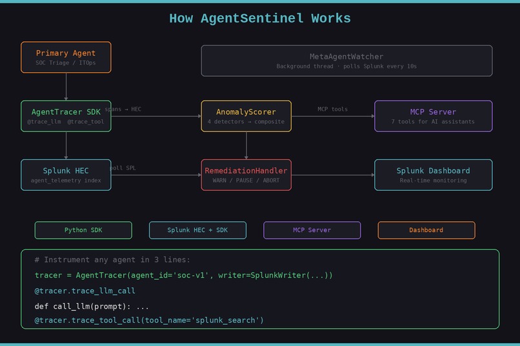
Task: Click the orange Dashboard button
Action: point(426,230)
